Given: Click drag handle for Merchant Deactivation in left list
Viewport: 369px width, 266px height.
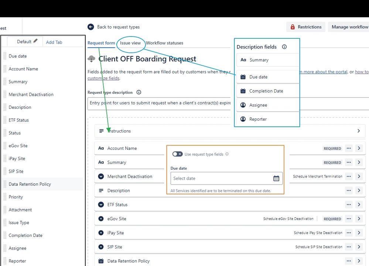Looking at the screenshot, I should click(x=5, y=94).
